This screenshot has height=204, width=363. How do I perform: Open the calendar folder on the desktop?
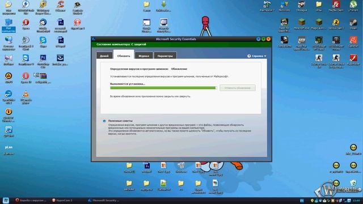[129, 185]
